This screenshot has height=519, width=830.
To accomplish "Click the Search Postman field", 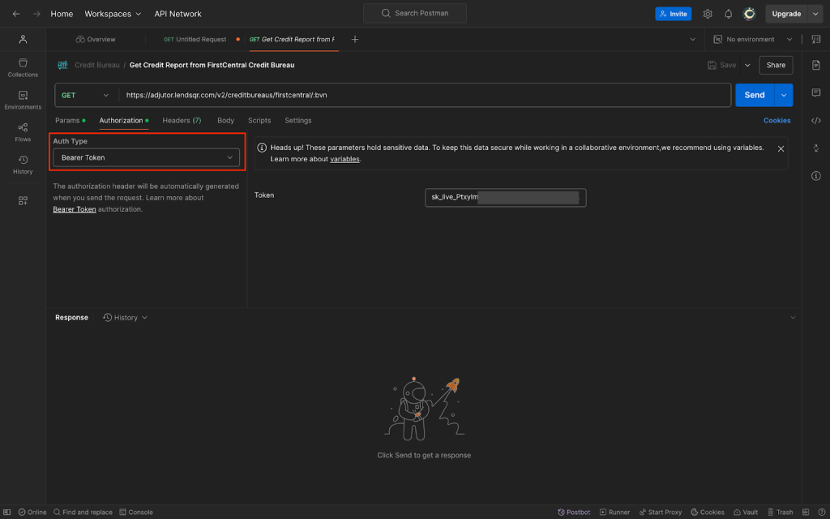I will 415,13.
